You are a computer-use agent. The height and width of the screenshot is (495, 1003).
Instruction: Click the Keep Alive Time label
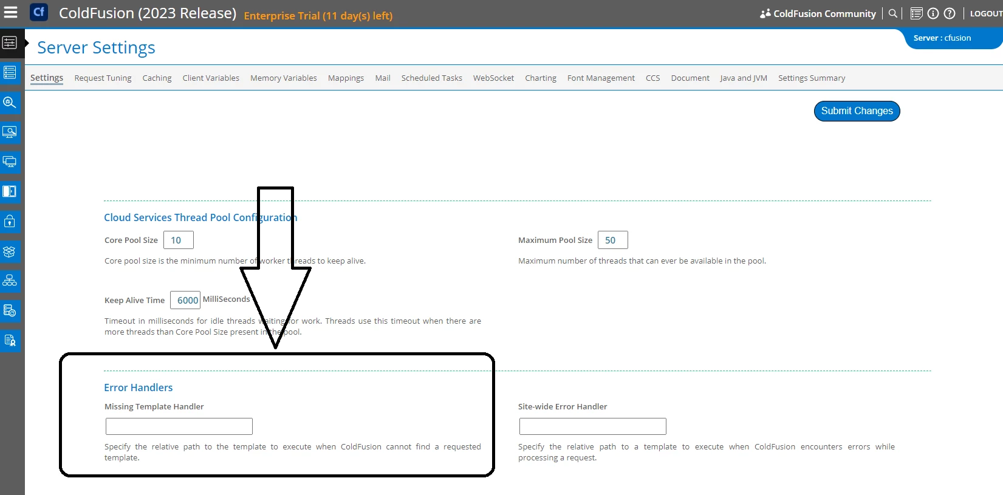[135, 300]
